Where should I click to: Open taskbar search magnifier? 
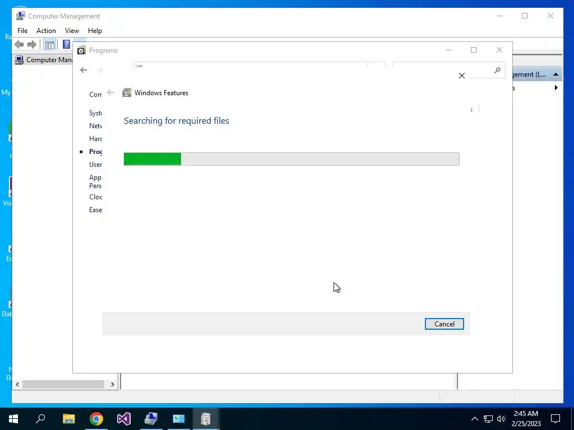coord(40,419)
